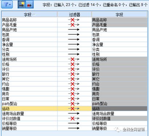The image size is (149, 136).
Task: Select input field 日常 in left column
Action: click(x=29, y=99)
